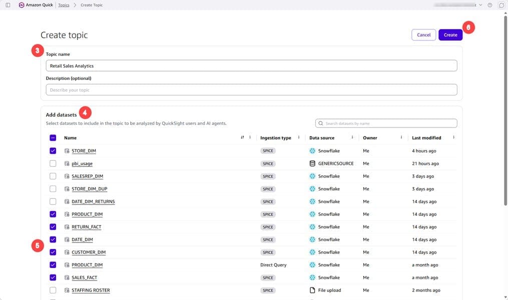Uncheck the Direct Query PRODUCT_DIM checkbox
Viewport: 508px width, 300px height.
point(53,264)
